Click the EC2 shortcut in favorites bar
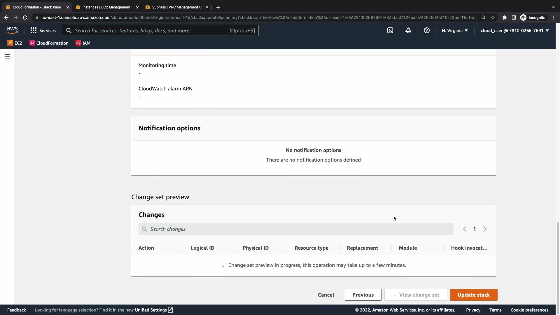 [15, 43]
